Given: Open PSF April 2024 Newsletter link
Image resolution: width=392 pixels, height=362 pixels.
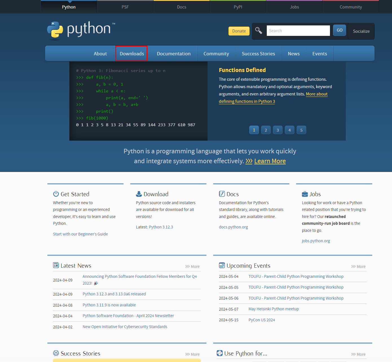Looking at the screenshot, I should (x=128, y=316).
